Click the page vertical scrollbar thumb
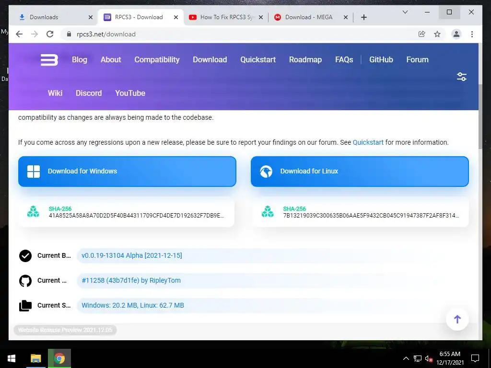Screen dimensions: 491x368 480,116
